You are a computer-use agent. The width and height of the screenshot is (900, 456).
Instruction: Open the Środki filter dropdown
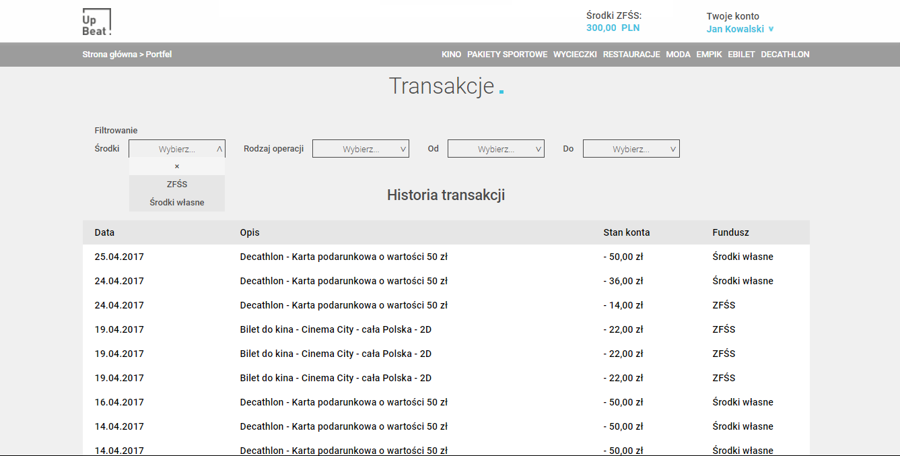177,149
